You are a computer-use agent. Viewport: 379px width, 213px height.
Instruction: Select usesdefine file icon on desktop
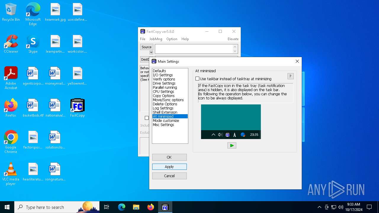click(77, 12)
